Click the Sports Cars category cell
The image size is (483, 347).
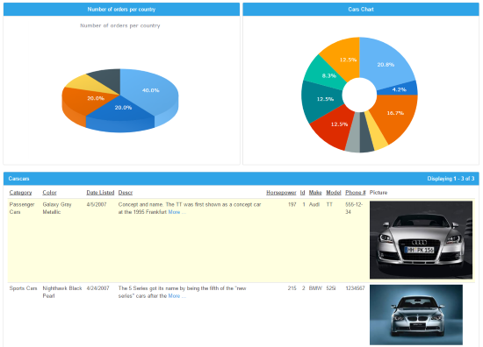23,288
